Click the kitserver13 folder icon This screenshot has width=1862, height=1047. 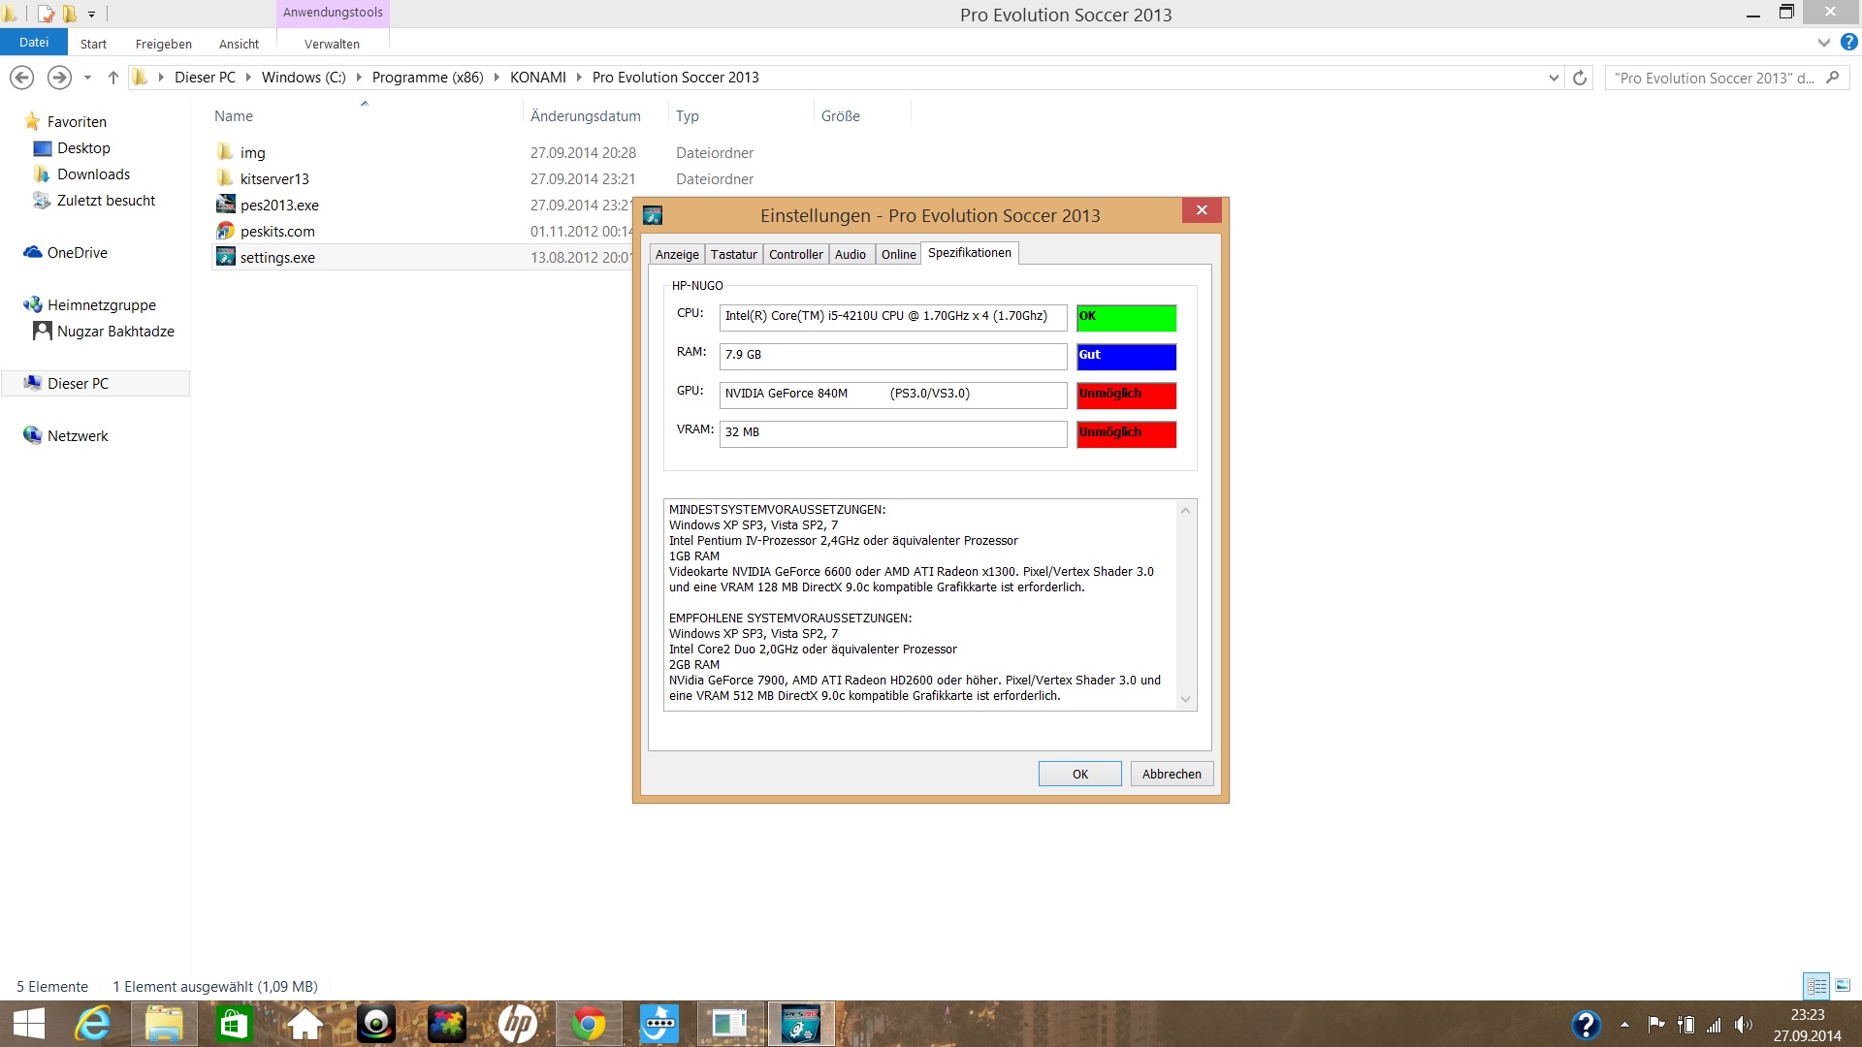tap(225, 178)
